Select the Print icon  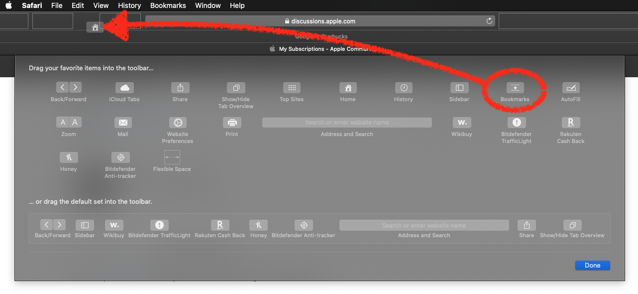[232, 122]
